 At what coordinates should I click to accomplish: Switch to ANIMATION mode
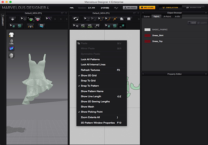(194, 7)
